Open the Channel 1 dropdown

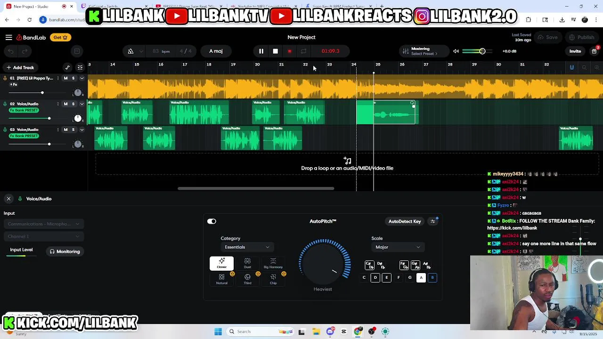pyautogui.click(x=43, y=236)
